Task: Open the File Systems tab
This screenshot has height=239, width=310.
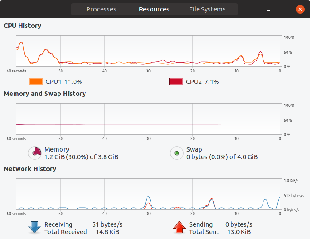Action: [207, 9]
